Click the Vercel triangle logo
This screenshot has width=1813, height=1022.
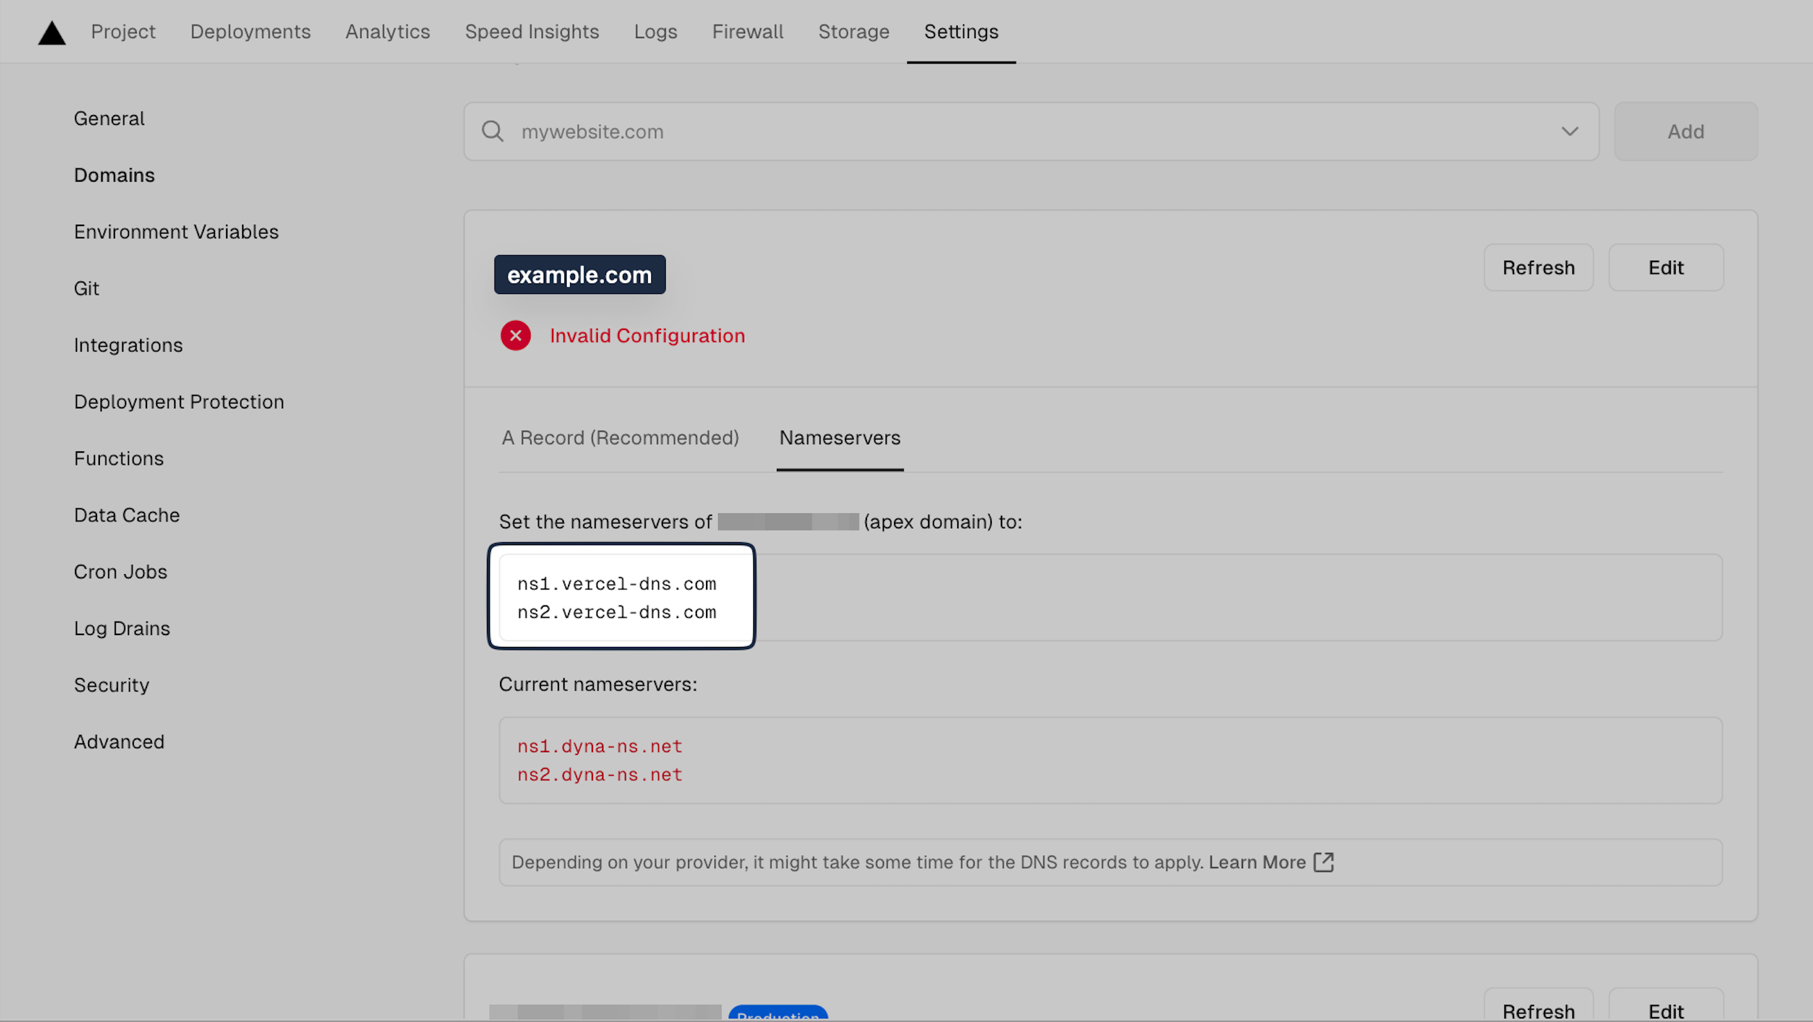click(x=51, y=33)
